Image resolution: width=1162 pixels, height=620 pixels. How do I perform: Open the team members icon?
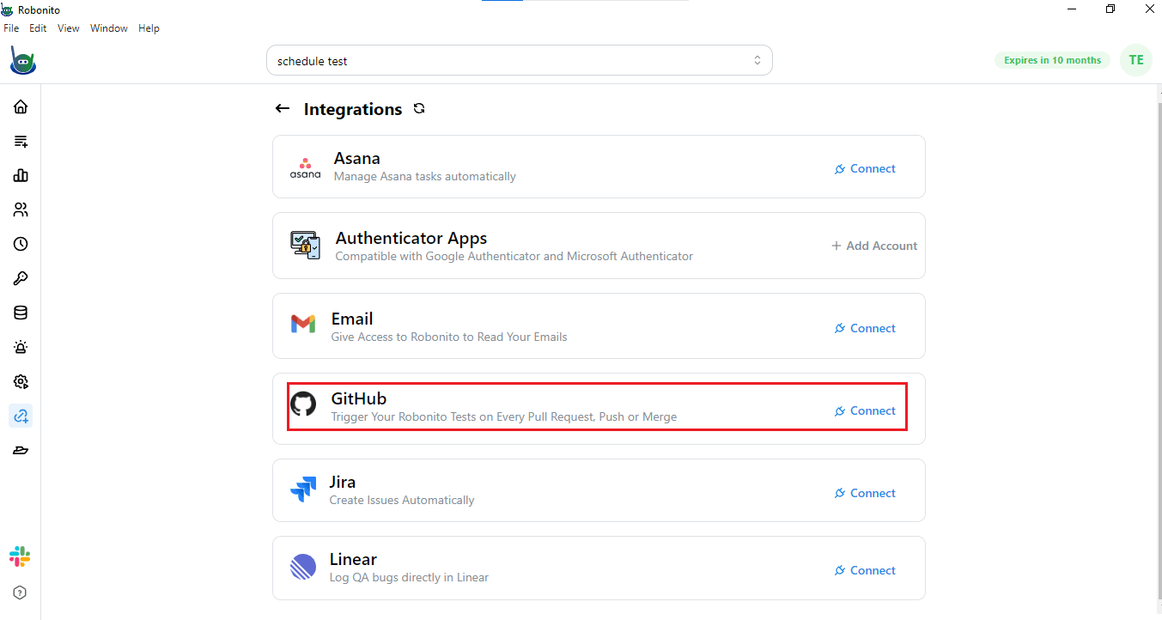pyautogui.click(x=21, y=210)
